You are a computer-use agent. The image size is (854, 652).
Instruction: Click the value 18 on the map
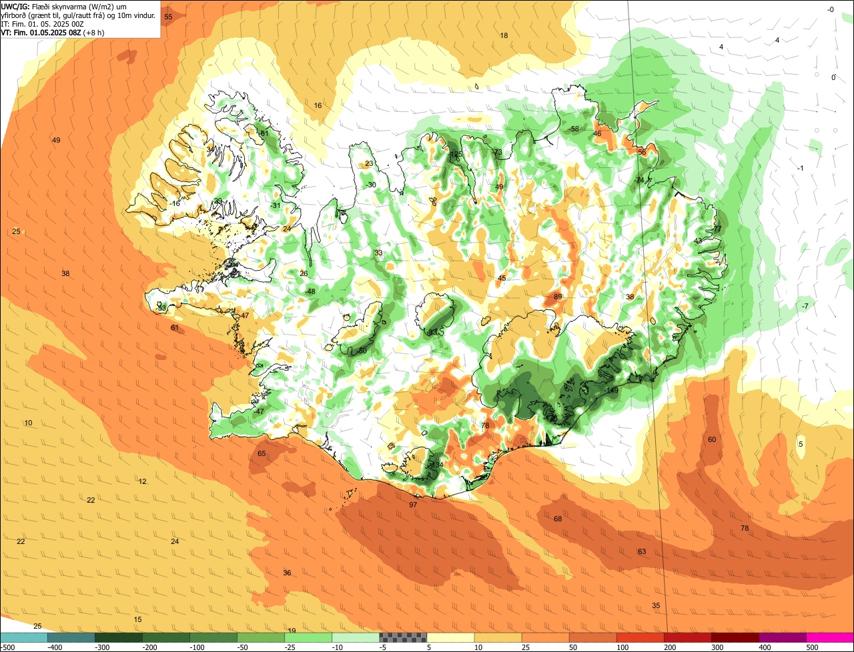tap(504, 35)
